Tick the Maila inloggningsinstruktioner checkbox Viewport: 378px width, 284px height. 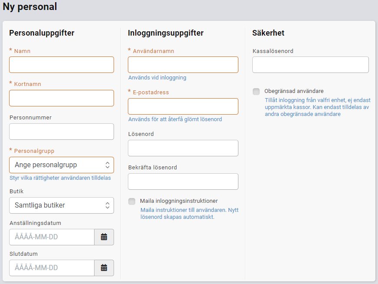coord(132,201)
